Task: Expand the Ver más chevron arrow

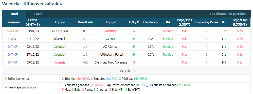Action: point(134,71)
